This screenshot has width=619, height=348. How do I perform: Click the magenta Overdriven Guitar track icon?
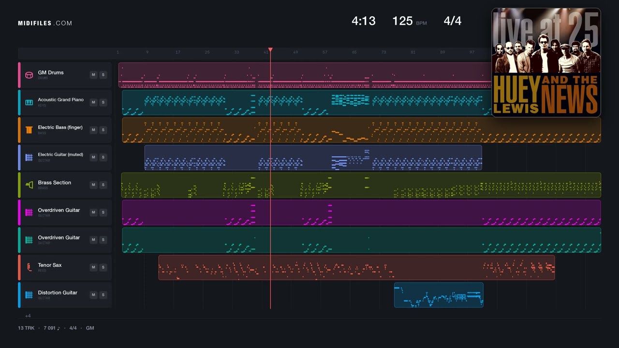point(29,213)
